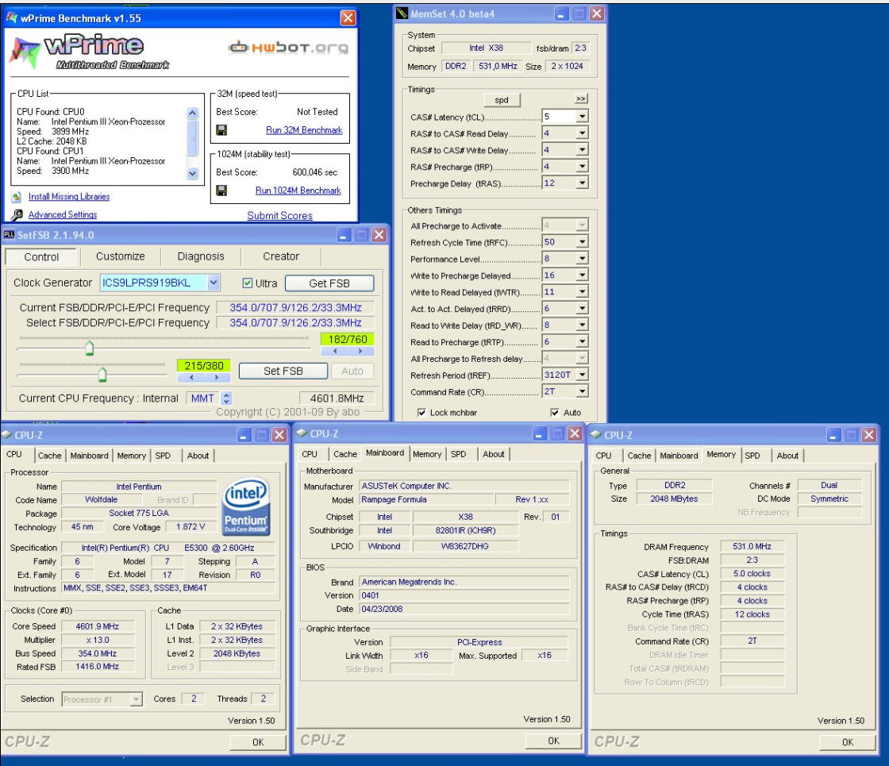This screenshot has width=889, height=766.
Task: Click the Core Speed 4601.9 MHz value
Action: click(x=98, y=626)
